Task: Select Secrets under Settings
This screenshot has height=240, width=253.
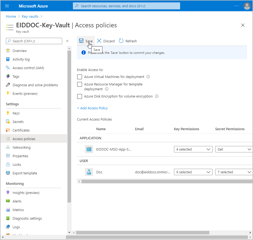Action: 18,122
